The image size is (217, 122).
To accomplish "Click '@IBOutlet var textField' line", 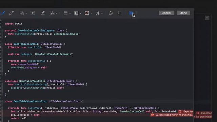I will pos(34,47).
